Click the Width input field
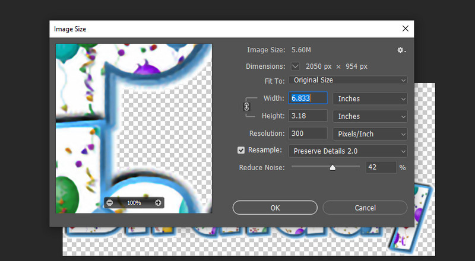475x261 pixels. coord(308,98)
